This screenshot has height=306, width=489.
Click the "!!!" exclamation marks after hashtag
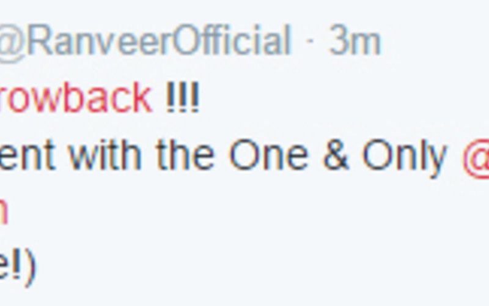click(x=182, y=97)
